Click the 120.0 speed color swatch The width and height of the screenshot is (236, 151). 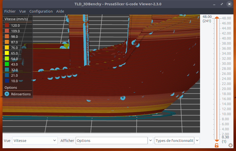(7, 25)
